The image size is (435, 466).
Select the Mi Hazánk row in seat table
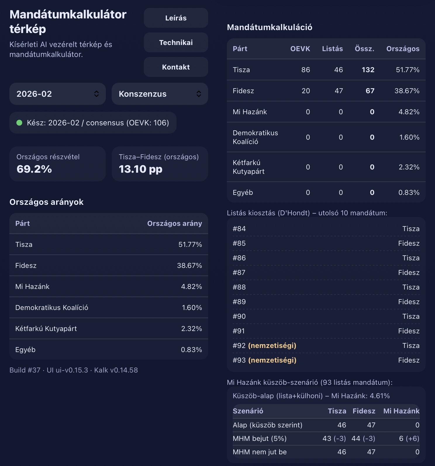326,112
